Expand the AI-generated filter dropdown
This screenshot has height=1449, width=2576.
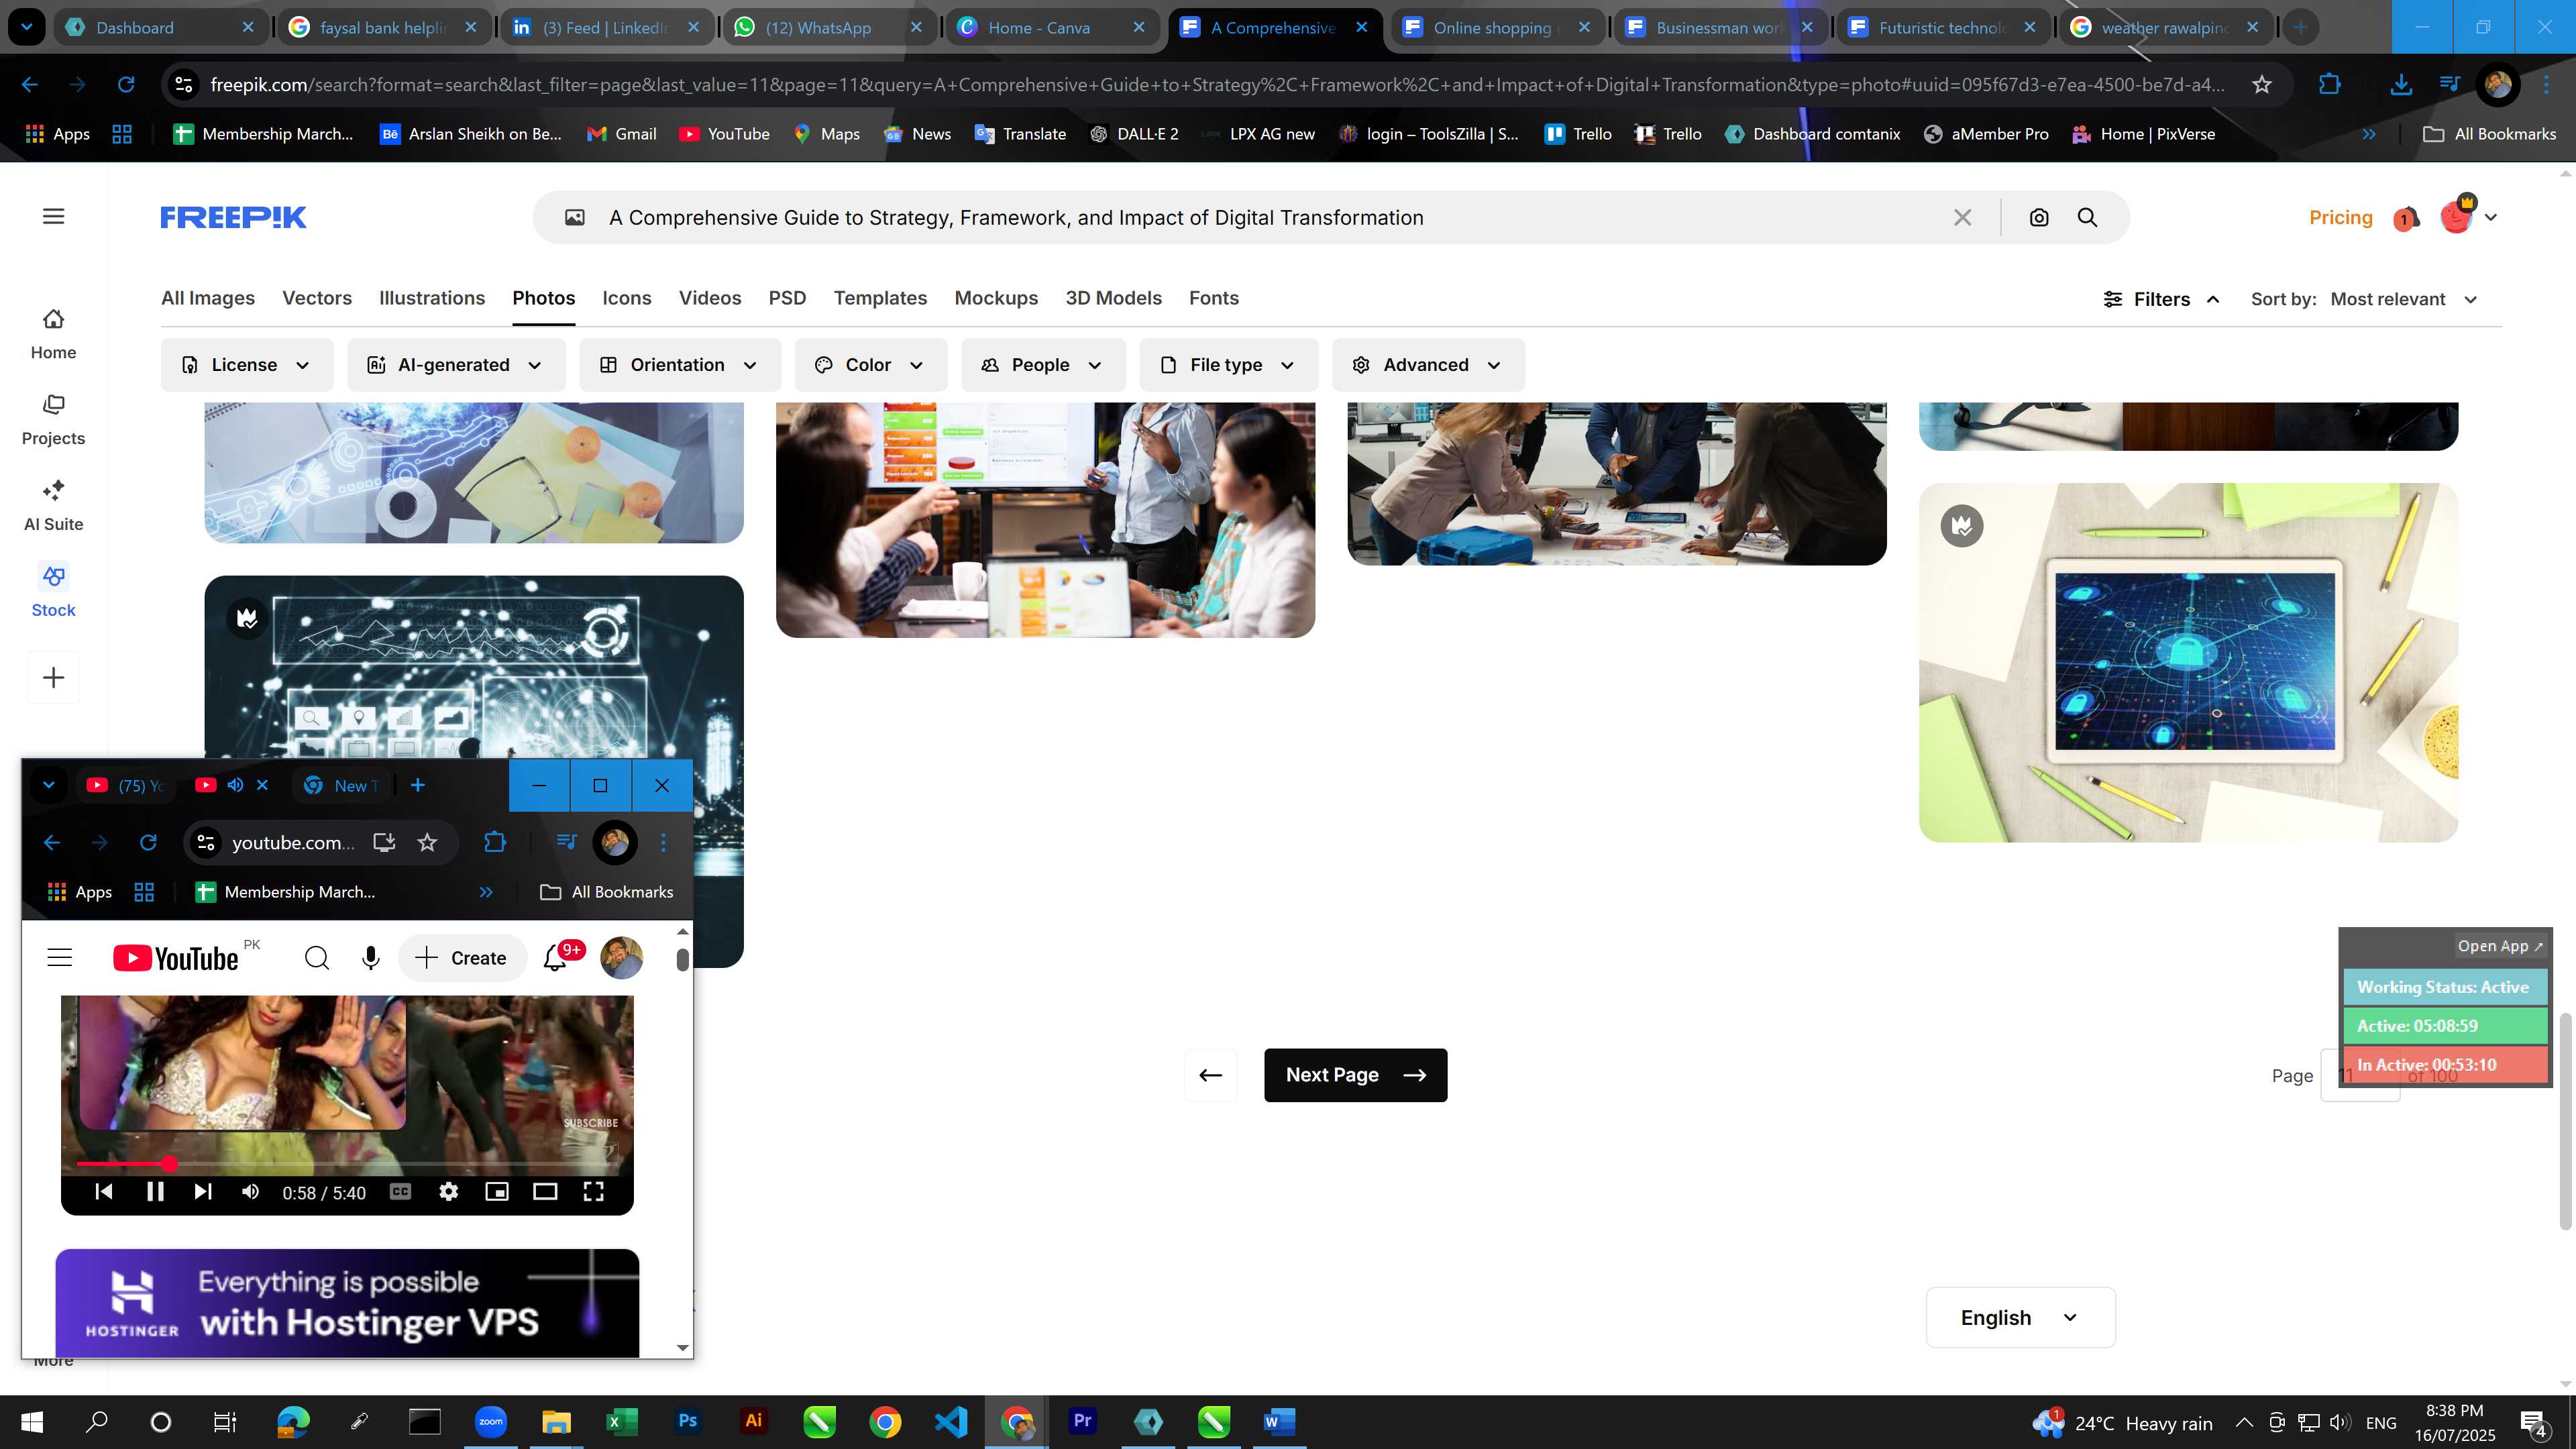(456, 365)
